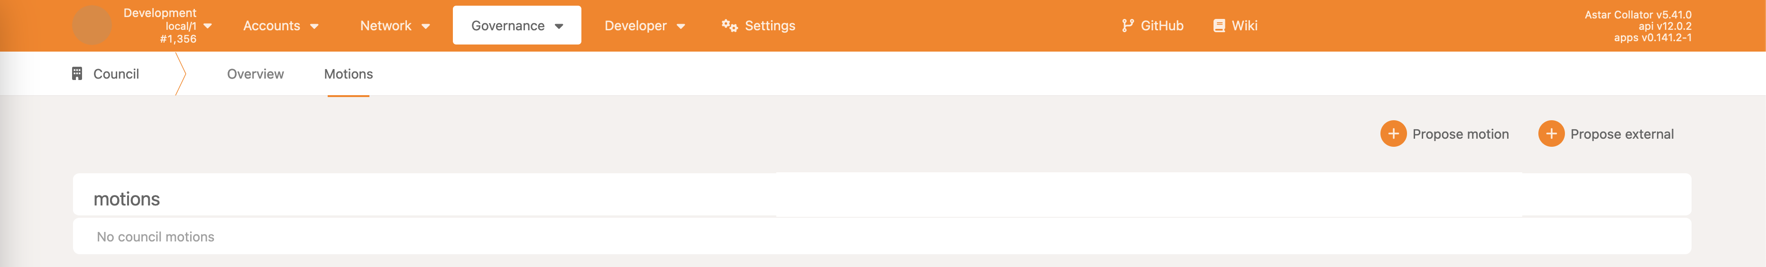The height and width of the screenshot is (267, 1766).
Task: Expand the Network dropdown arrow
Action: (426, 27)
